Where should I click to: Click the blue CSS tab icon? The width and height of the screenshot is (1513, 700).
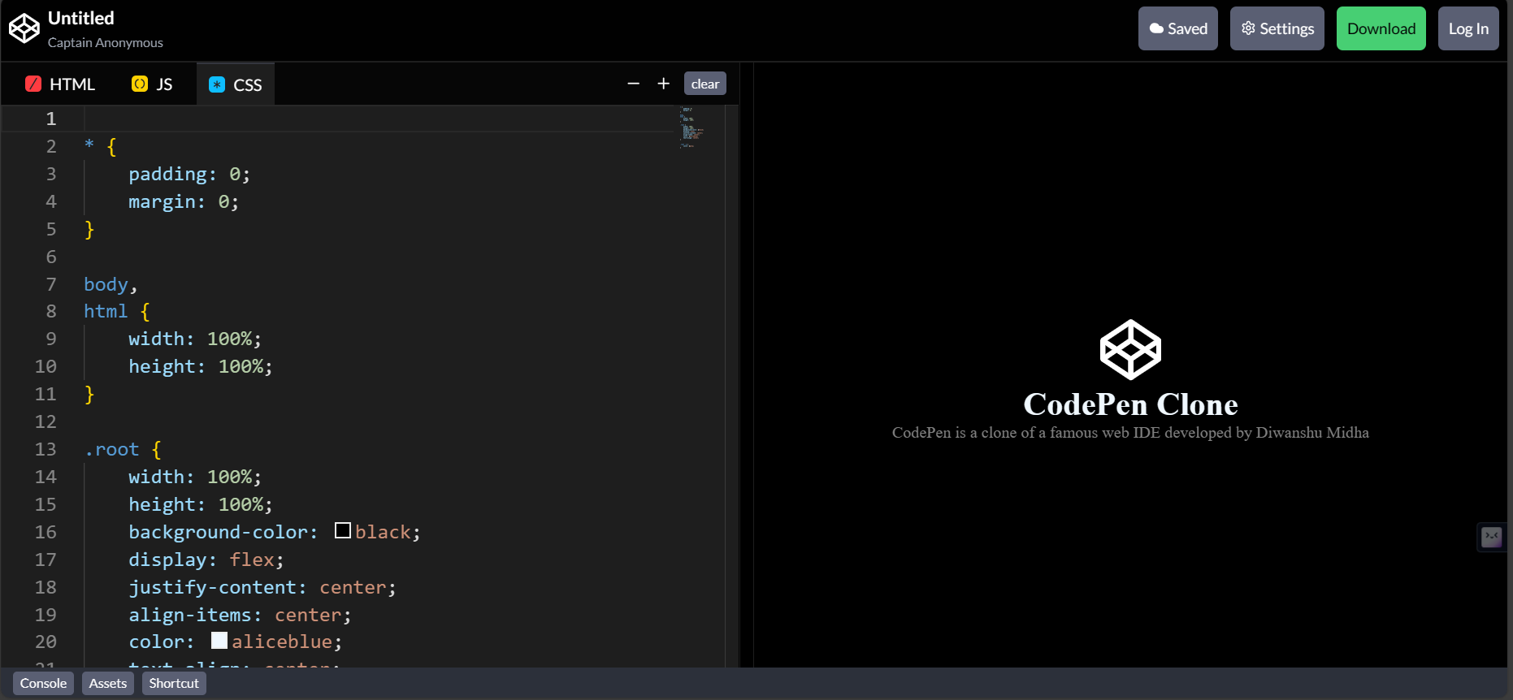tap(217, 84)
